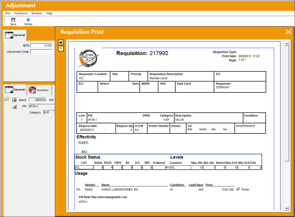Click the scrollbar up arrow in report
295x217 pixels.
click(x=286, y=44)
